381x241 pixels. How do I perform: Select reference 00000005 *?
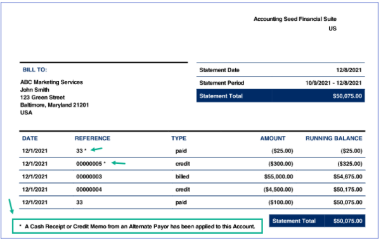[x=91, y=164]
